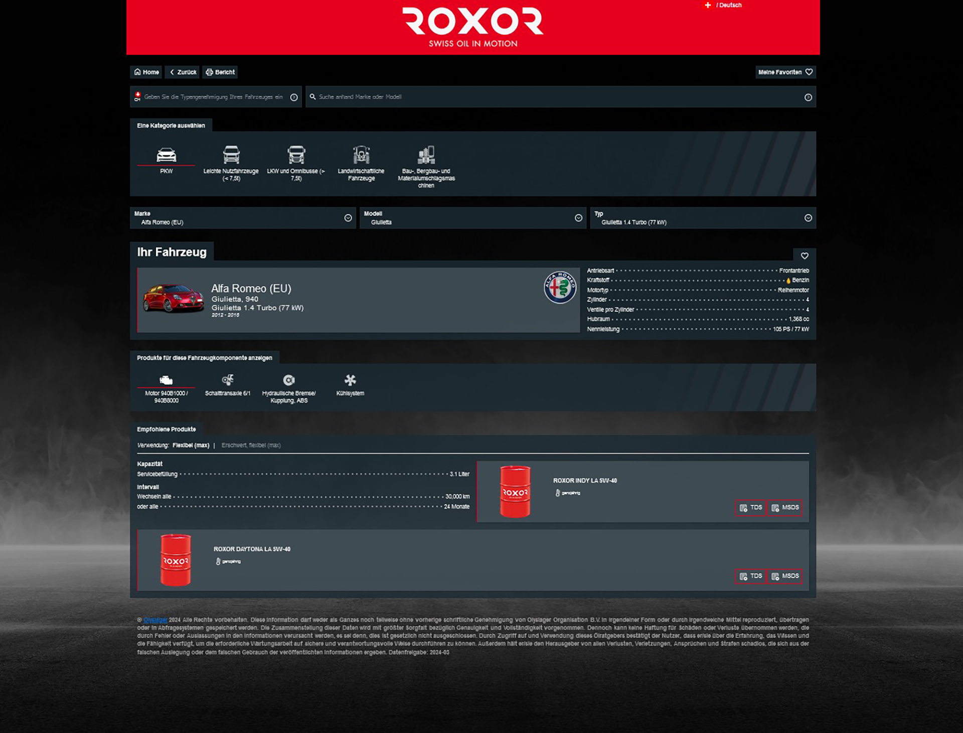Viewport: 963px width, 733px height.
Task: Open Meine Favoriten list
Action: tap(785, 72)
